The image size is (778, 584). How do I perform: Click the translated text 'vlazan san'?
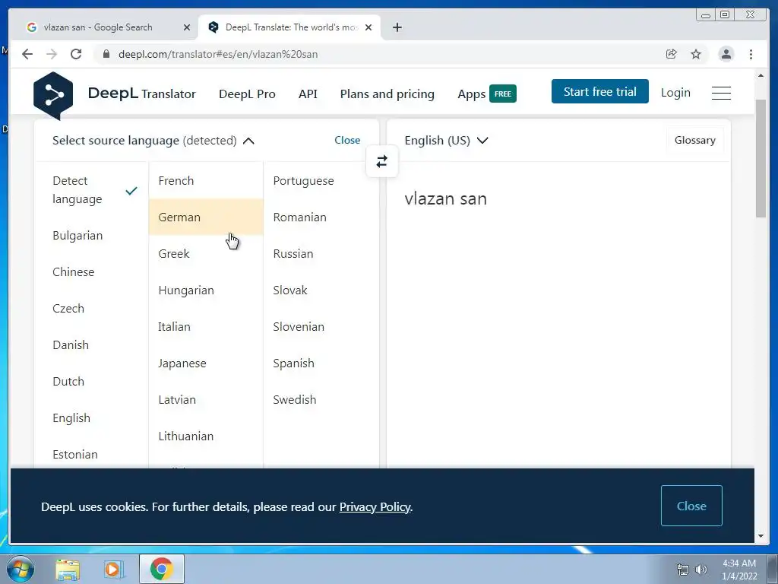click(x=445, y=198)
